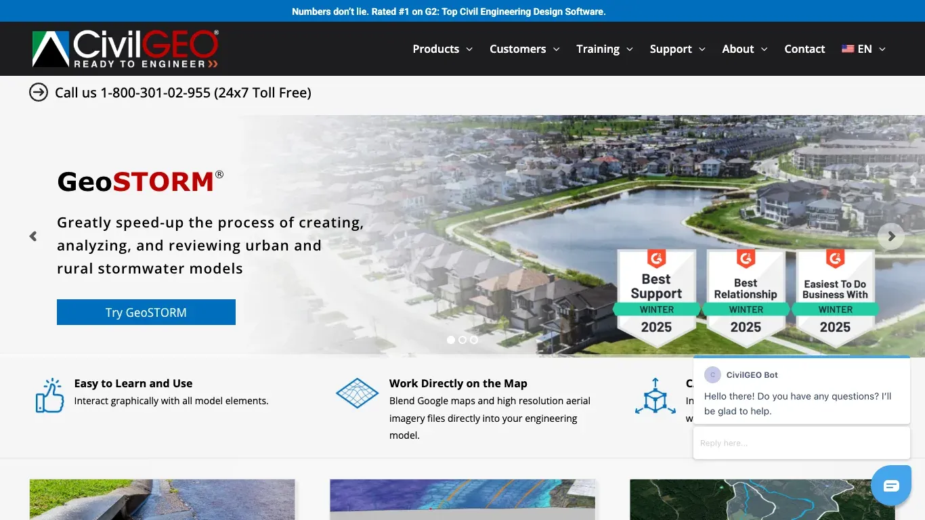925x520 pixels.
Task: Click the 'Greatly speed-up the process' tagline
Action: tap(211, 245)
